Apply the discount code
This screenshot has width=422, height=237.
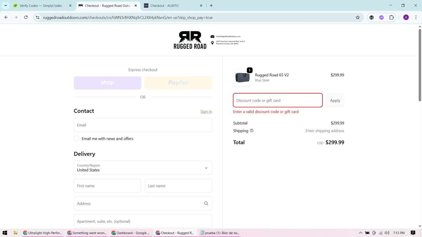point(335,100)
